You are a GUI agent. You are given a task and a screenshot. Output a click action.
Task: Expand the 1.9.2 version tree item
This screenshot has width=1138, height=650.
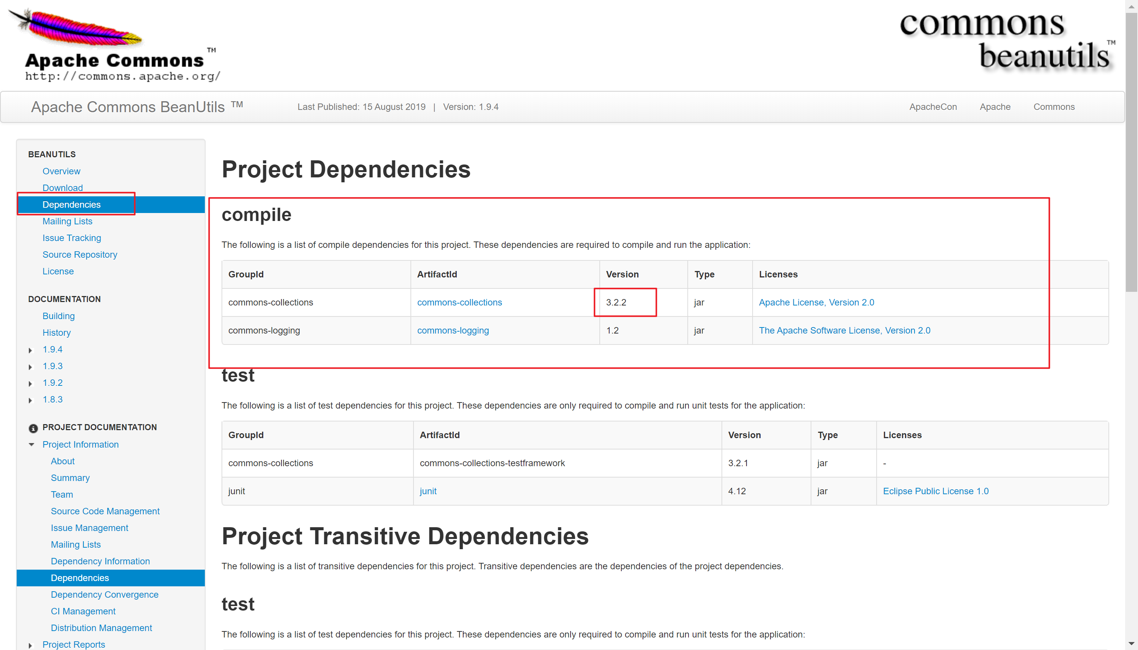click(x=30, y=384)
